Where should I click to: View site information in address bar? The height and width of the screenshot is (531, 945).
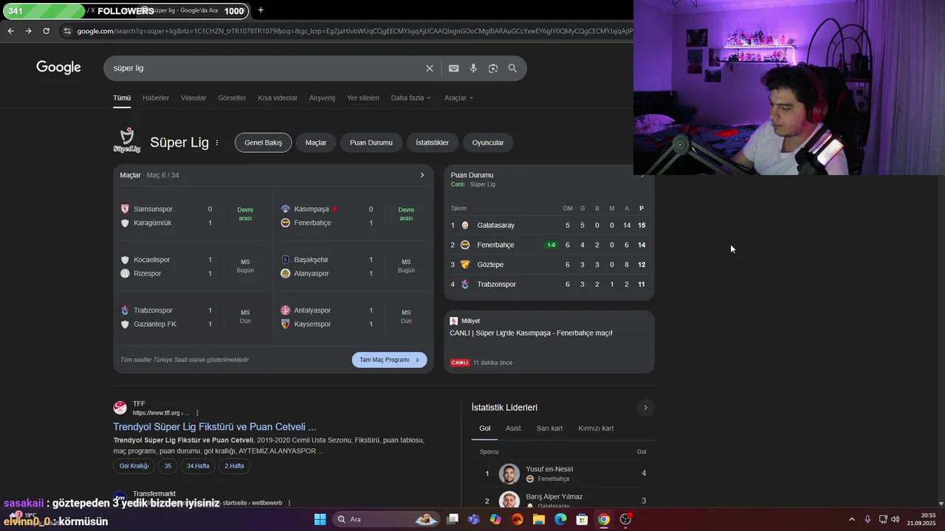coord(67,31)
